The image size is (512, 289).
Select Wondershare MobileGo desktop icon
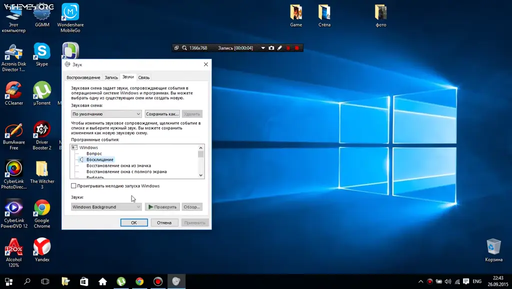point(70,18)
